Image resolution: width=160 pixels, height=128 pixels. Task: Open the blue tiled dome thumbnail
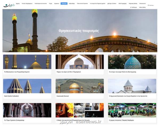pyautogui.click(x=132, y=62)
